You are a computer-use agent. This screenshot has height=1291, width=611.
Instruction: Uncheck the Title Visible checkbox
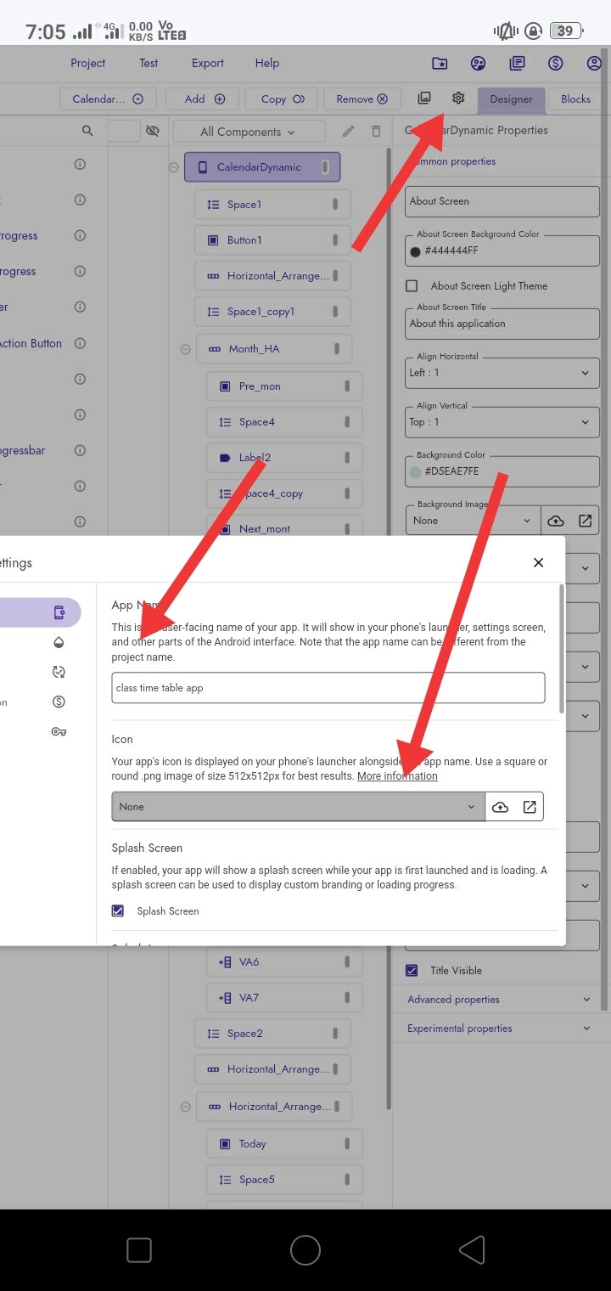click(x=412, y=970)
